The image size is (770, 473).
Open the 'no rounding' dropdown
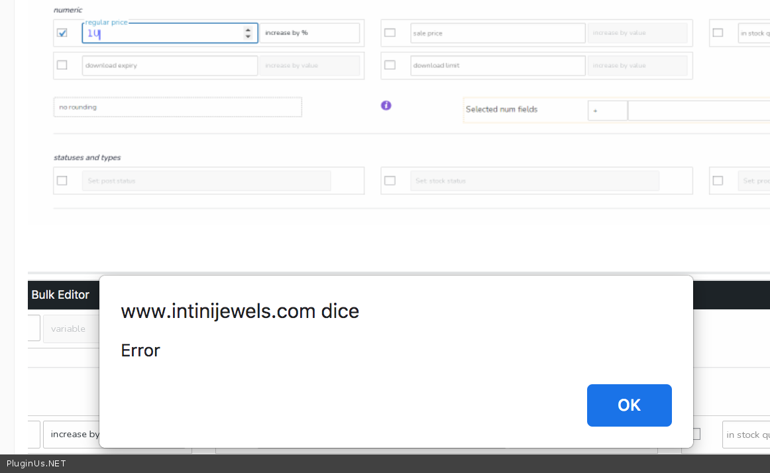[x=178, y=107]
